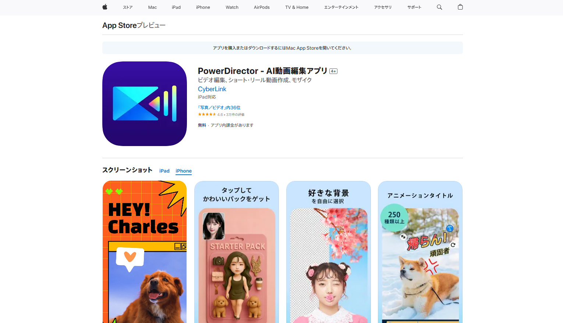The image size is (563, 323).
Task: Open the shopping bag icon
Action: (x=460, y=7)
